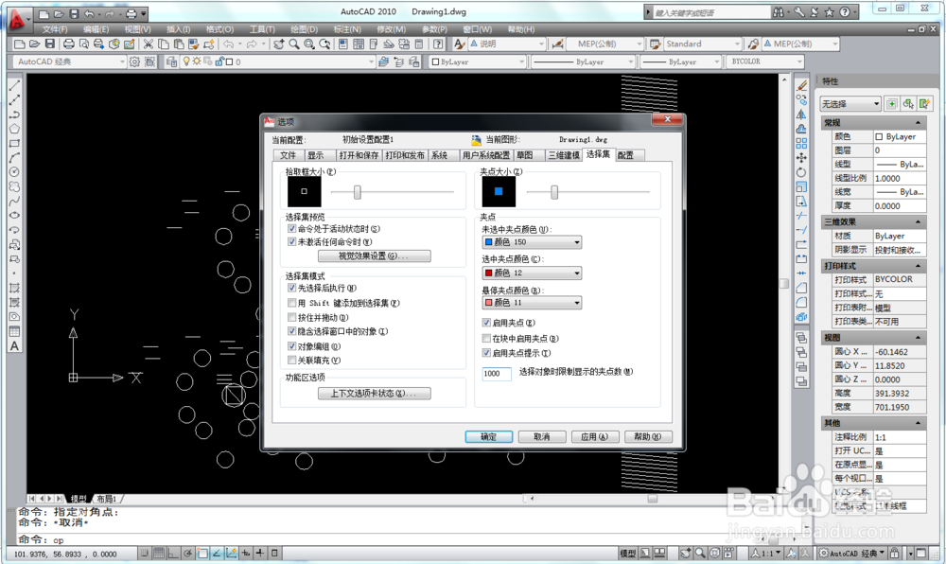Open the 绘图(D) menu

click(x=304, y=29)
